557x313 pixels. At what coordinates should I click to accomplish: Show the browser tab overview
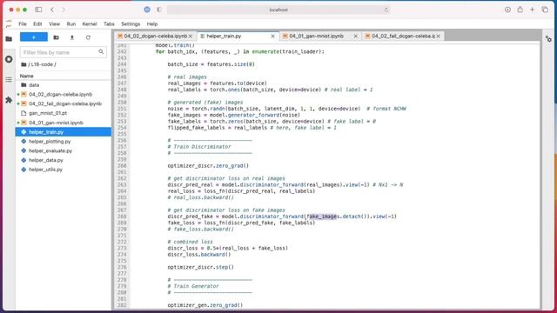(545, 10)
